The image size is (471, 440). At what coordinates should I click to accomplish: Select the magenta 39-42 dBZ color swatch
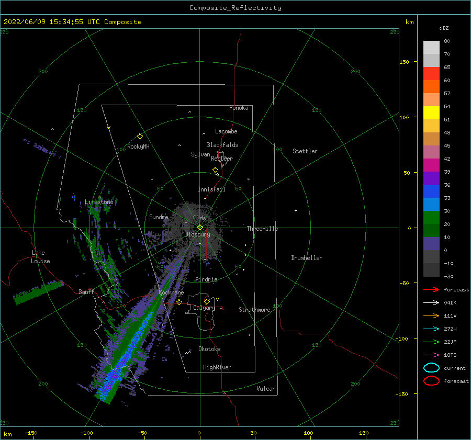click(x=431, y=165)
